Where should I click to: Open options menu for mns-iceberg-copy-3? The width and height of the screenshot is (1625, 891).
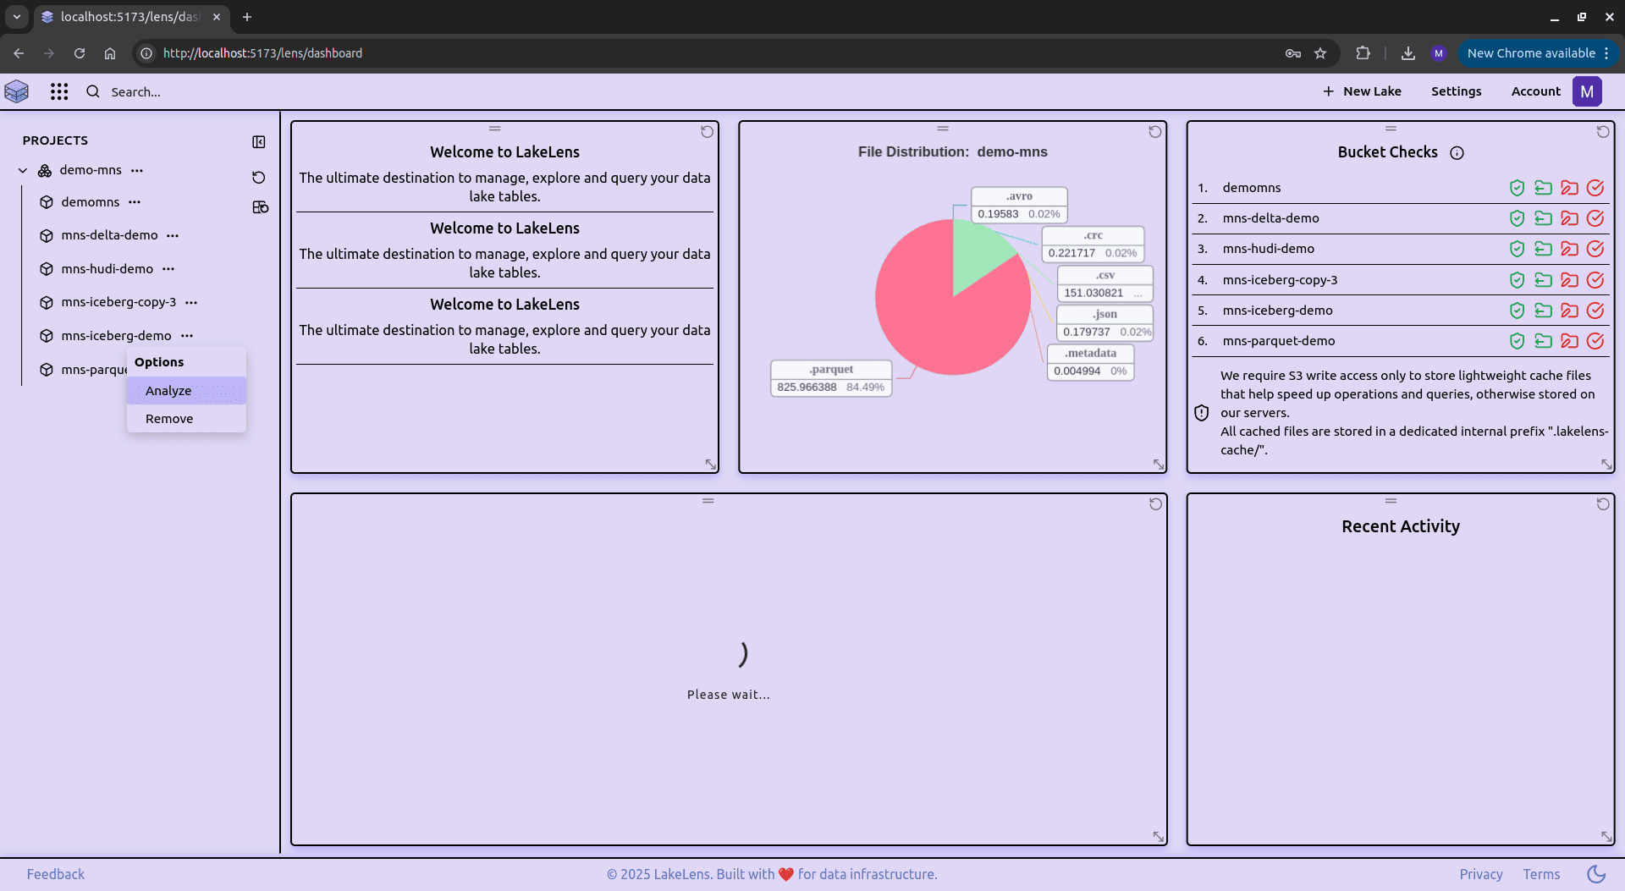click(x=191, y=303)
